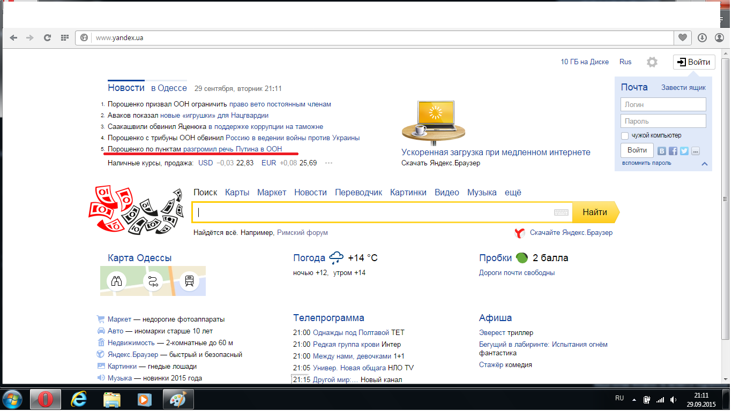The height and width of the screenshot is (411, 732).
Task: Log in via VKontakte icon
Action: click(x=662, y=151)
